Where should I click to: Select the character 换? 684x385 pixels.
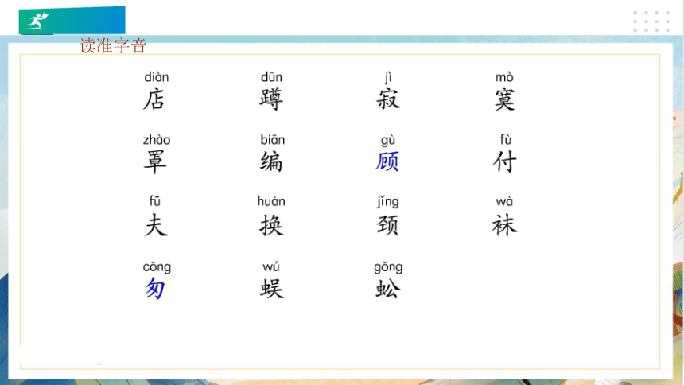(x=271, y=225)
